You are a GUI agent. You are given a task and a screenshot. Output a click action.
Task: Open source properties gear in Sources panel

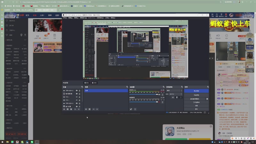[x=71, y=109]
